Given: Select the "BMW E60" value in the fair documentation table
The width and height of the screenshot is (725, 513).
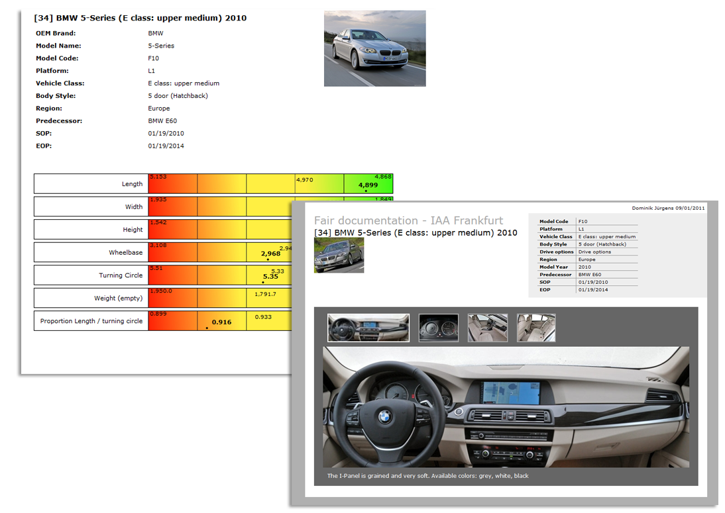Looking at the screenshot, I should (x=590, y=274).
